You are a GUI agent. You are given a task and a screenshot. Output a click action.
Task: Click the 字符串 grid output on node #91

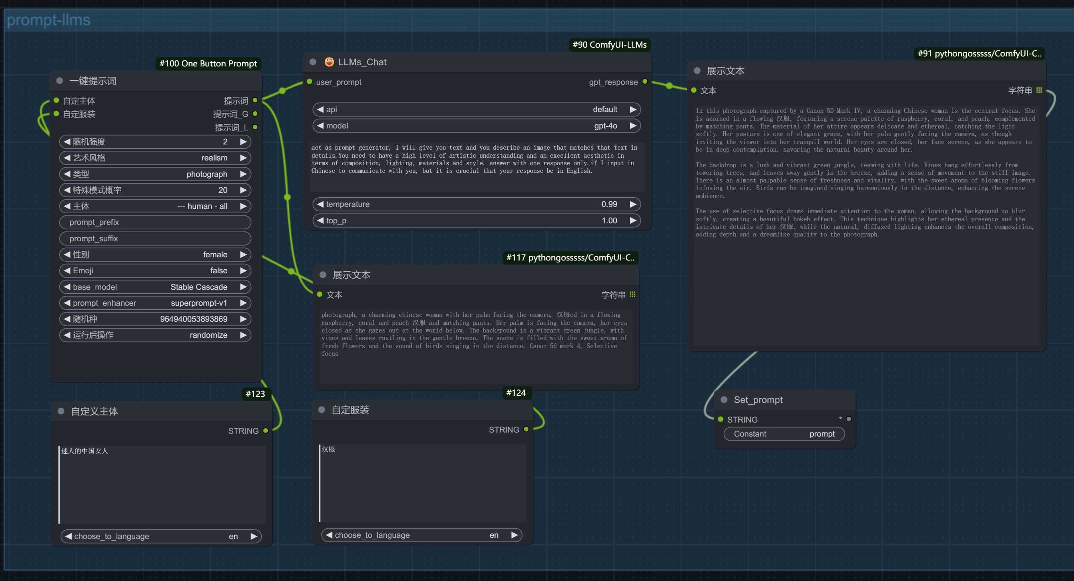click(x=1039, y=90)
